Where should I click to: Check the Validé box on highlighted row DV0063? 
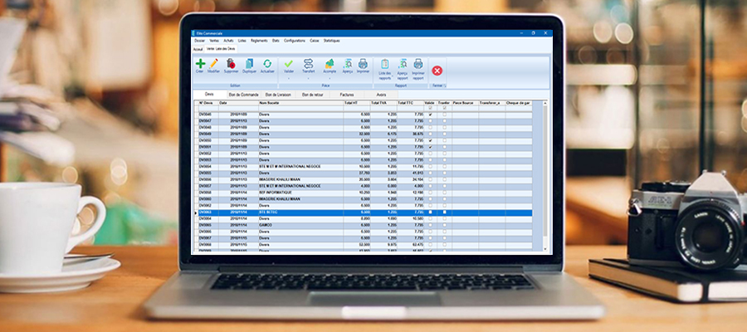430,212
